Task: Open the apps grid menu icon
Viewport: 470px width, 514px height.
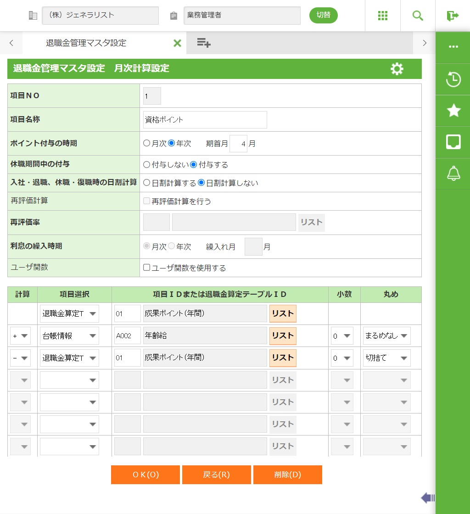Action: pyautogui.click(x=383, y=16)
